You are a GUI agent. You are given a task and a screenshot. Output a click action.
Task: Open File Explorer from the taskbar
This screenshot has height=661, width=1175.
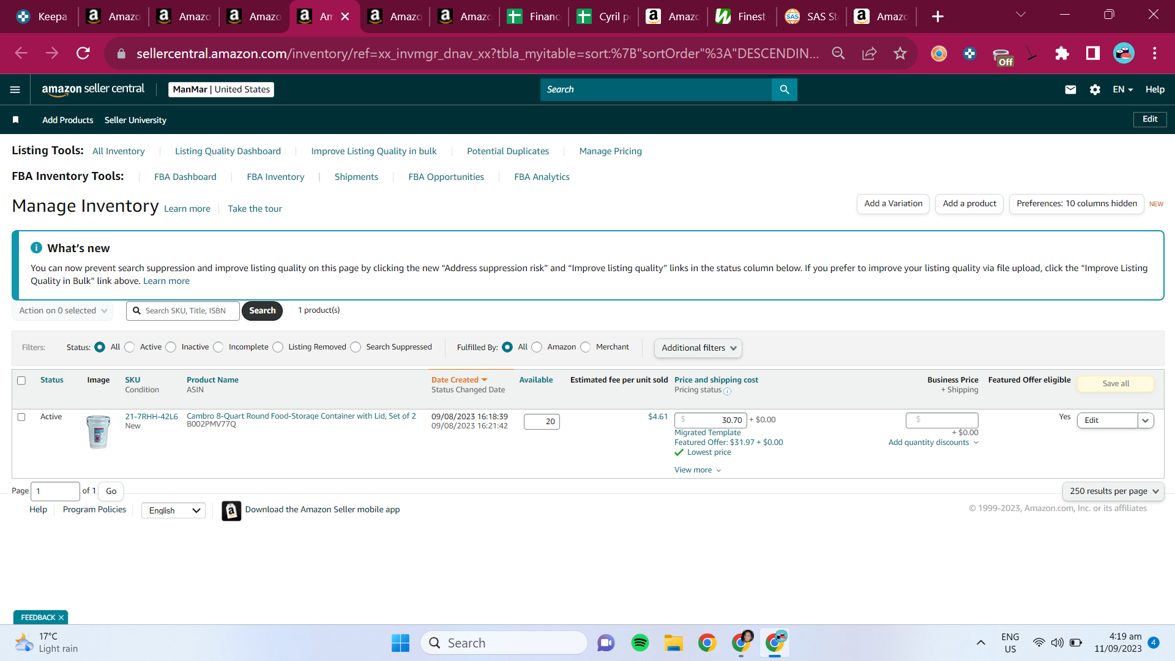pyautogui.click(x=674, y=643)
